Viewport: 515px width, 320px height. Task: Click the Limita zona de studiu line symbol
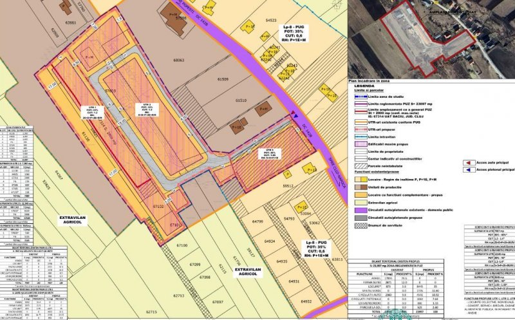(x=360, y=95)
